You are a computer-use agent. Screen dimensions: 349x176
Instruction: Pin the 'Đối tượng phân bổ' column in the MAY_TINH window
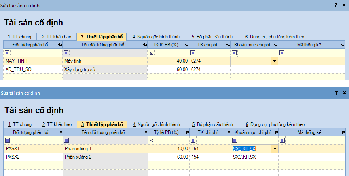60,45
